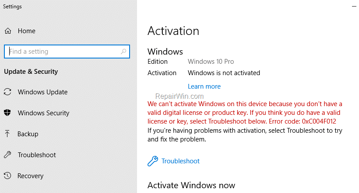
Task: Follow the Learn more link
Action: point(204,86)
